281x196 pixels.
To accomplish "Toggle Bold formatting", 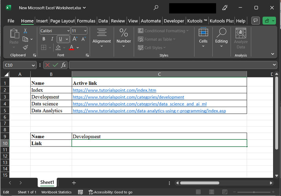I will (44, 39).
